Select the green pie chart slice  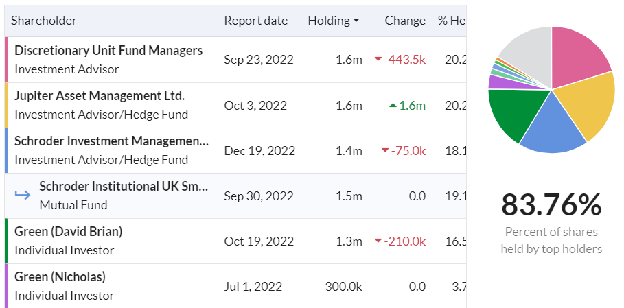click(x=511, y=113)
